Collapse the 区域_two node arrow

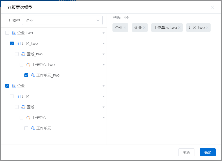103,54
